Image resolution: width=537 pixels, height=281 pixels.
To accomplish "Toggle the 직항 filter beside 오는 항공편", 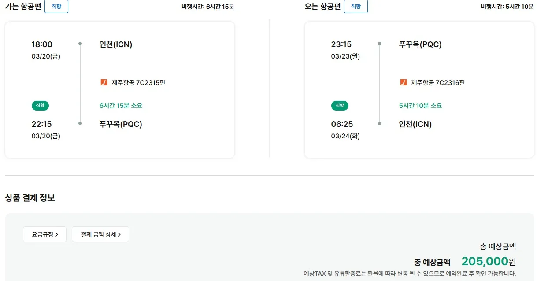I will pos(356,7).
